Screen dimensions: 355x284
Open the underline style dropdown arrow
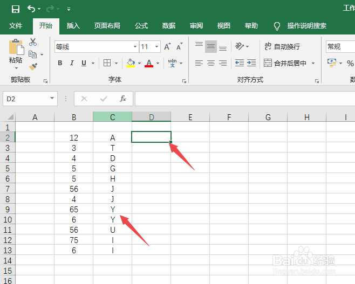tap(93, 63)
